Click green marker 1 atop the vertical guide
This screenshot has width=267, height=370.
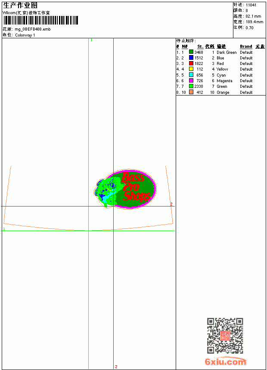tap(91, 40)
